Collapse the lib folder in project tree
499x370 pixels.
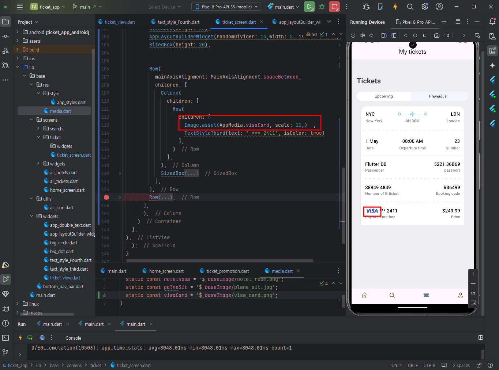(x=17, y=67)
